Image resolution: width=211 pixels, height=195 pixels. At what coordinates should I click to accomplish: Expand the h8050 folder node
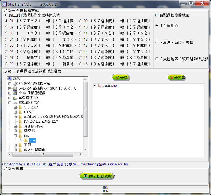click(15, 112)
